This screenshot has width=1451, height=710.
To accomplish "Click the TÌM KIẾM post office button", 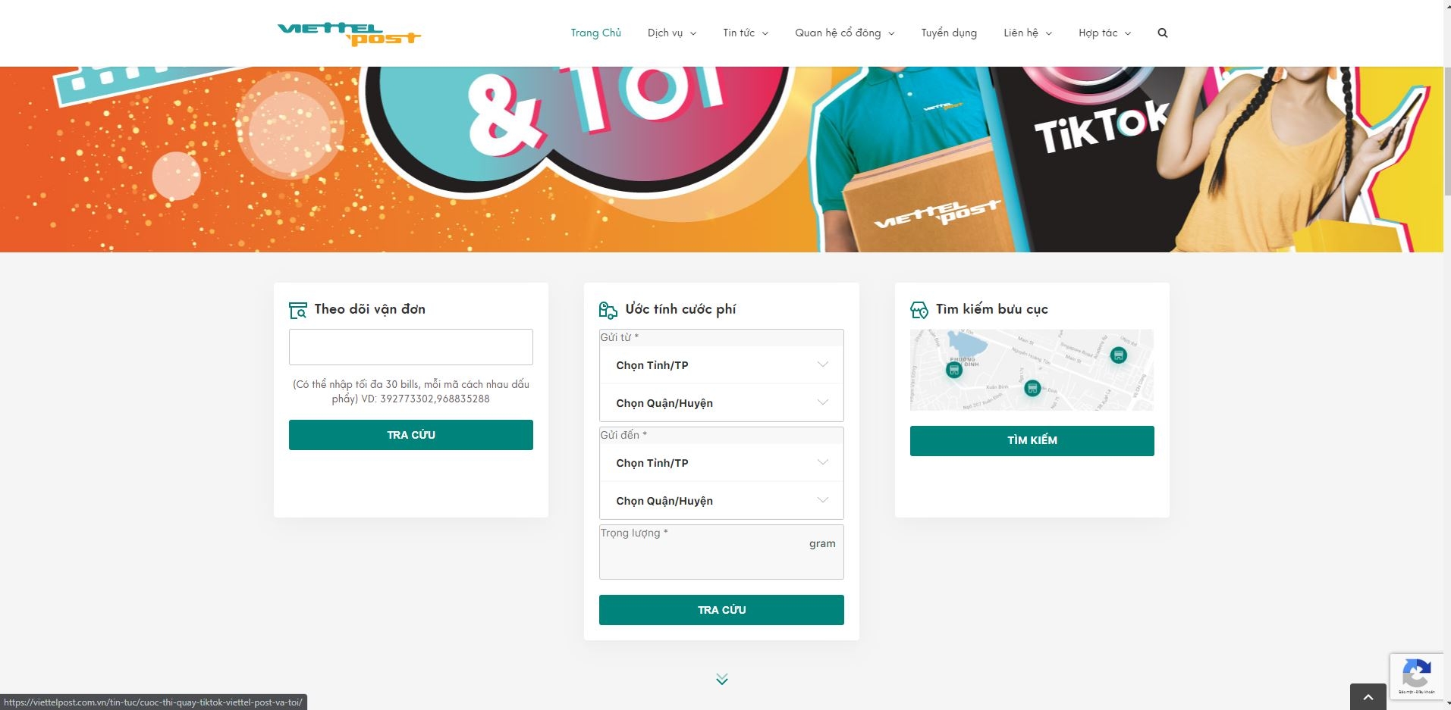I will [1032, 440].
